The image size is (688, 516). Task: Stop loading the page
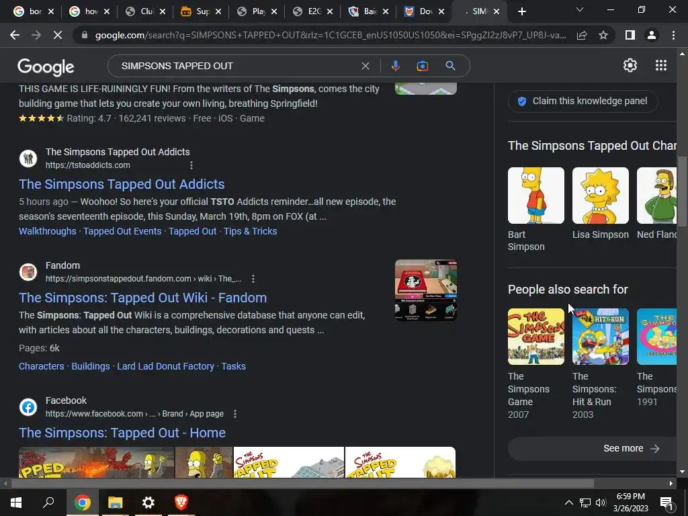(58, 35)
